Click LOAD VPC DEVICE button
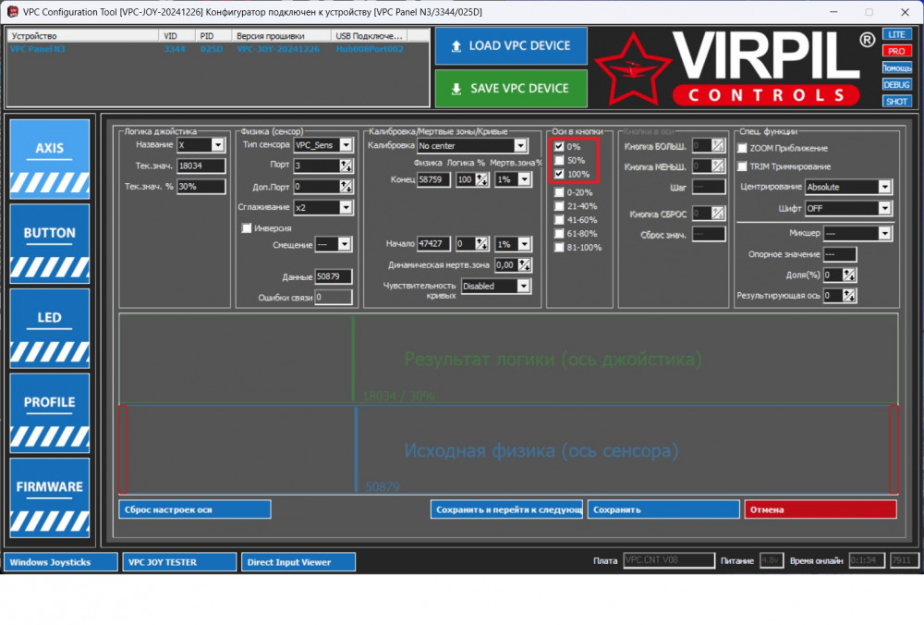 tap(511, 46)
